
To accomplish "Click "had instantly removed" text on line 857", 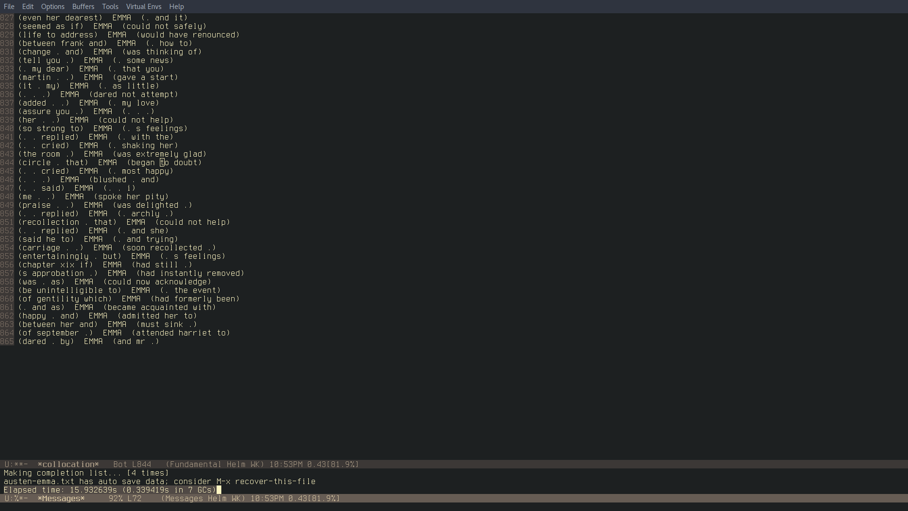I will [190, 273].
